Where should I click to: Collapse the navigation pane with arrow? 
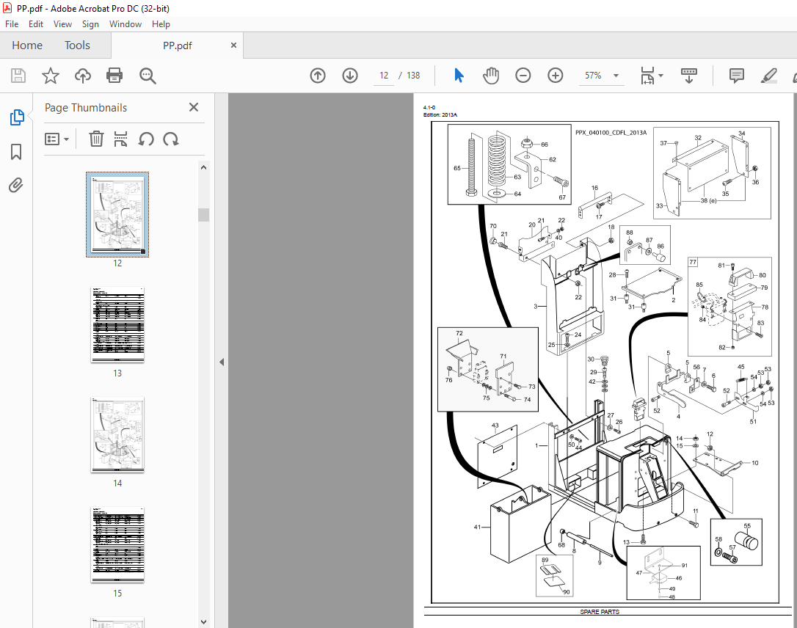222,362
